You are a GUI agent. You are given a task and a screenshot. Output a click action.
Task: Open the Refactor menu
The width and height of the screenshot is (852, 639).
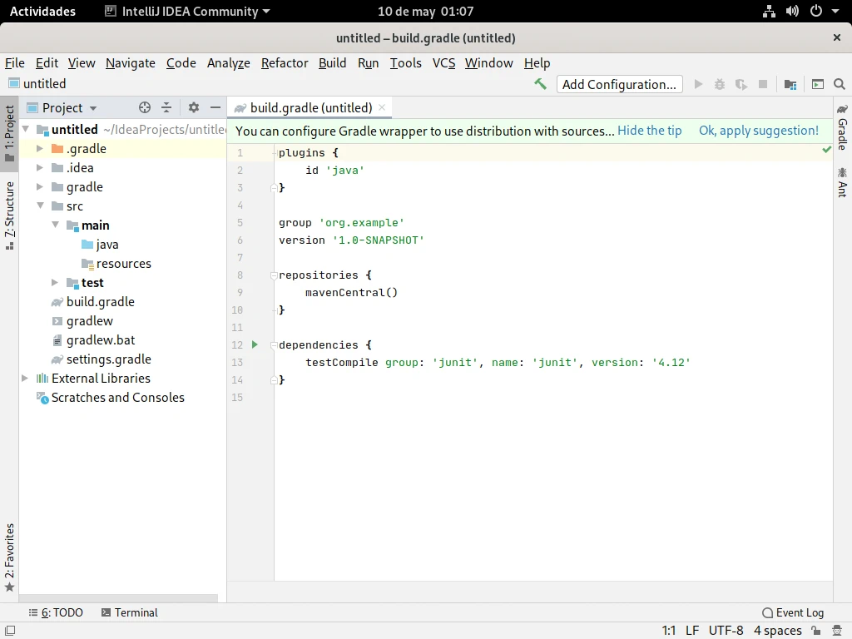(285, 63)
